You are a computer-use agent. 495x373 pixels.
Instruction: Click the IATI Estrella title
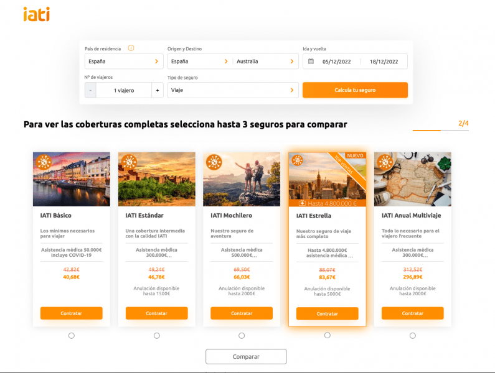[314, 216]
